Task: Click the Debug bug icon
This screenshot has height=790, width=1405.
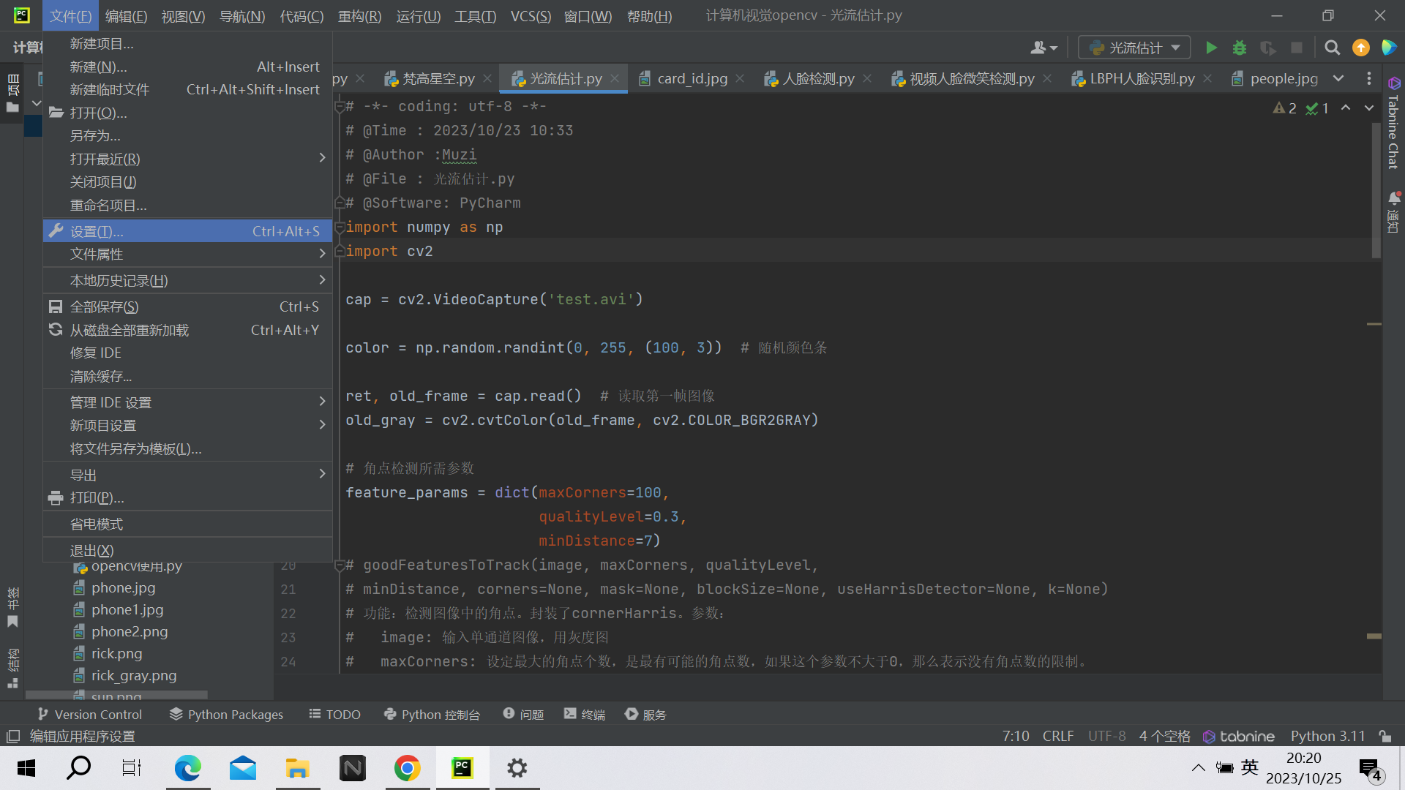Action: [1239, 48]
